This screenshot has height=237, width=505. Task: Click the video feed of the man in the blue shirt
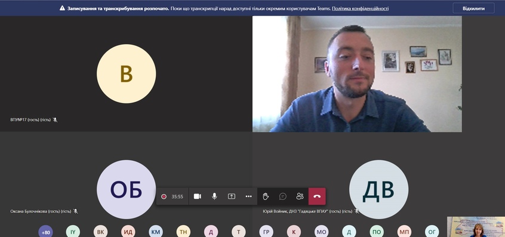click(357, 74)
